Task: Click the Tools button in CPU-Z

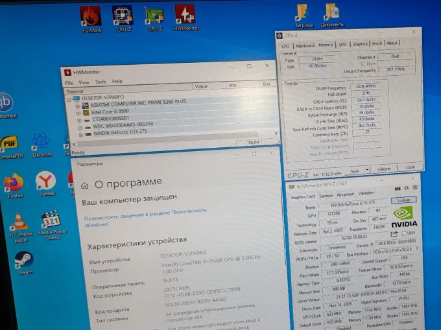Action: pos(354,171)
